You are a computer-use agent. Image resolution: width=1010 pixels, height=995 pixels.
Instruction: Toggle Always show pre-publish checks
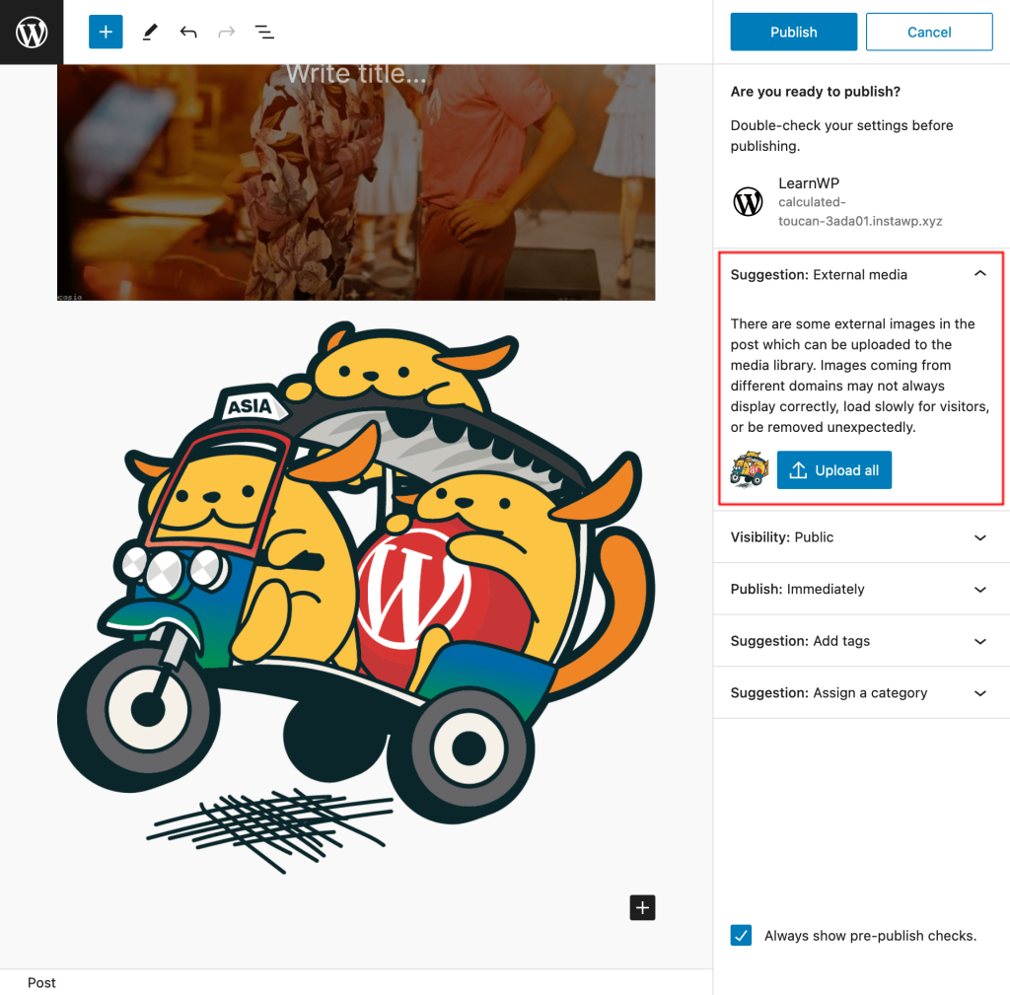[741, 935]
